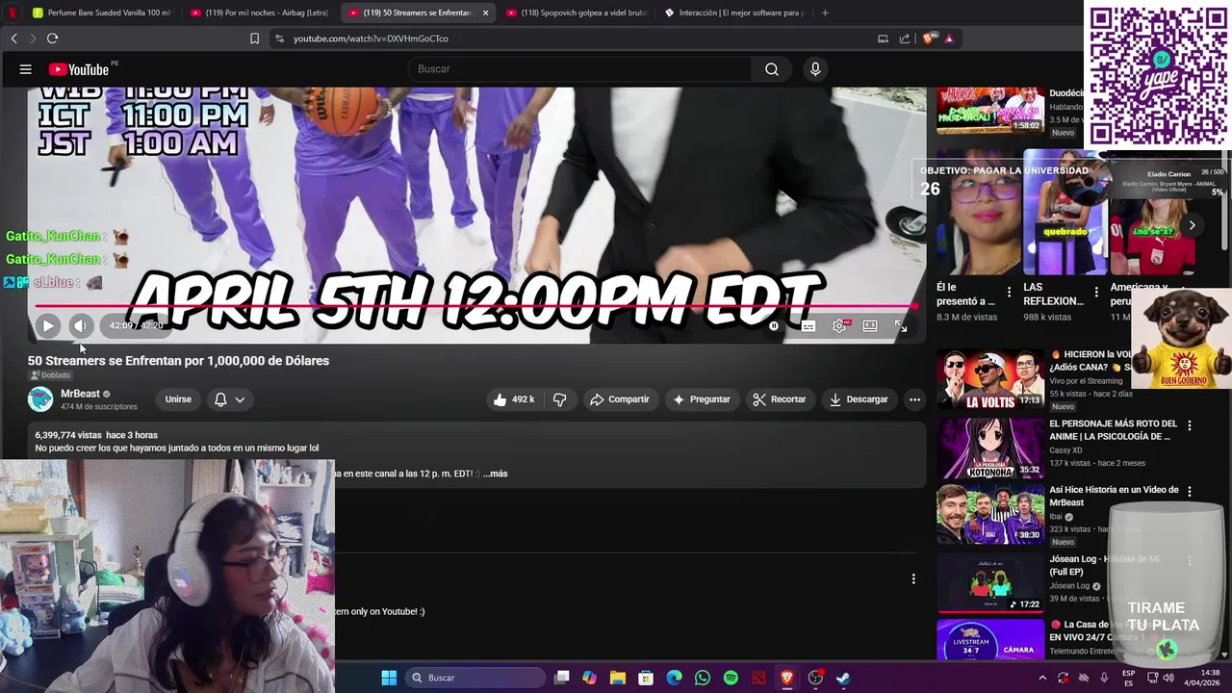Open the Windows Start menu
This screenshot has width=1232, height=693.
tap(389, 678)
